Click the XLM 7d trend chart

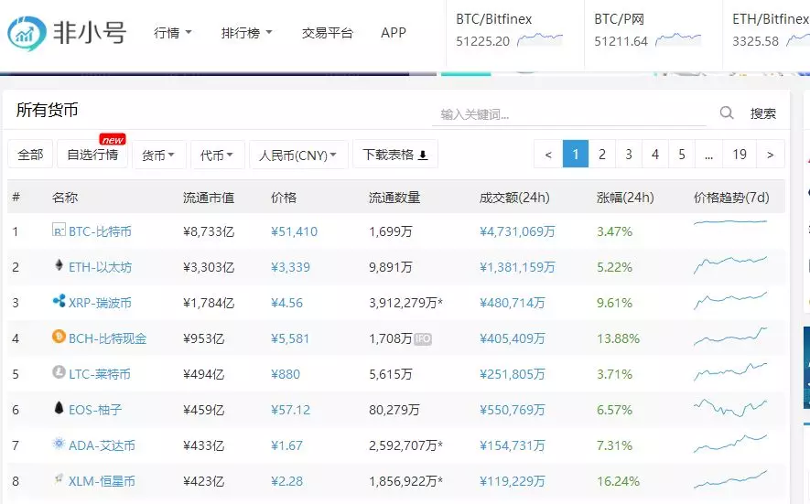(730, 479)
